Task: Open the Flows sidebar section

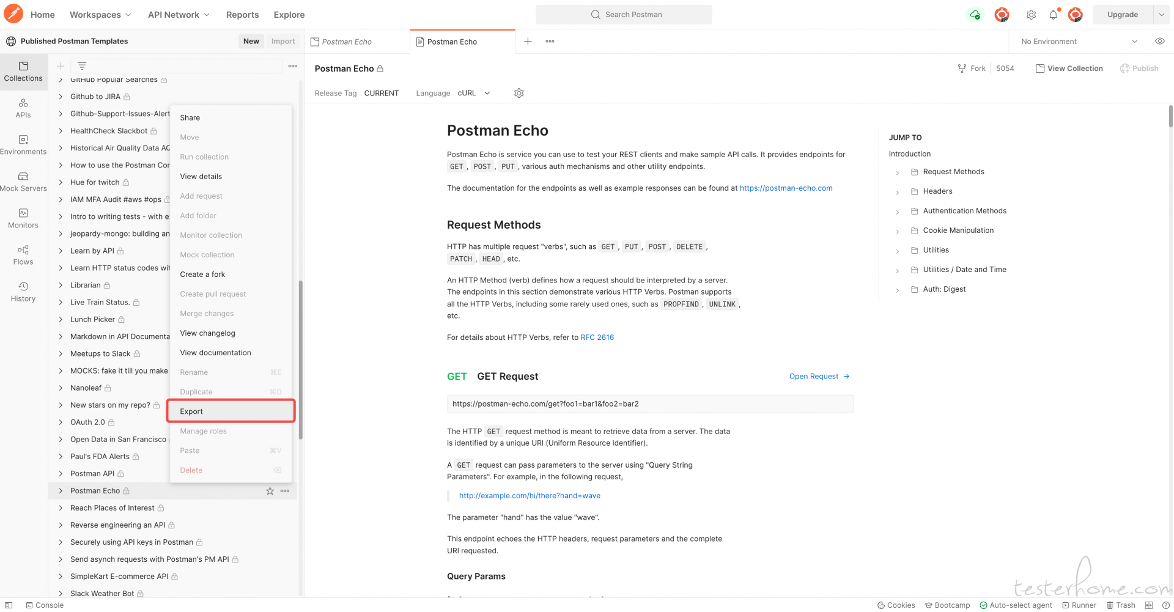Action: pyautogui.click(x=23, y=255)
